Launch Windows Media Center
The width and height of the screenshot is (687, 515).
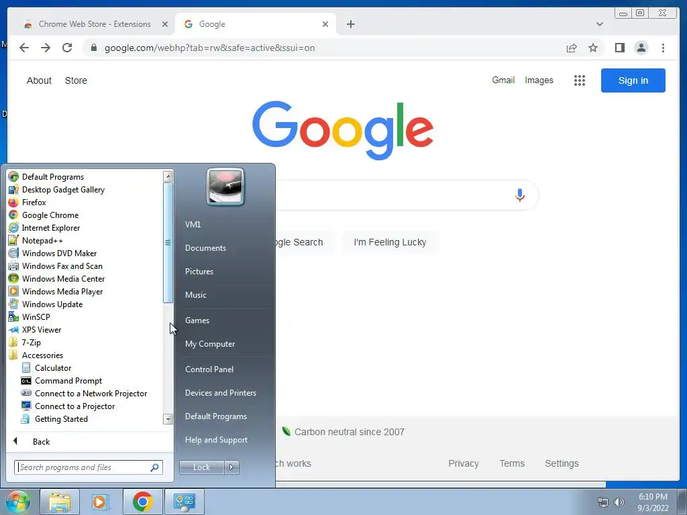pyautogui.click(x=63, y=278)
